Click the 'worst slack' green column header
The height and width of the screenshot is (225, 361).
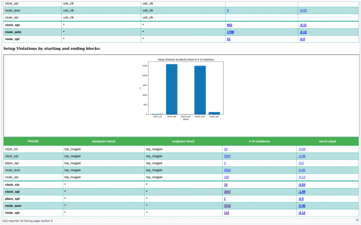[x=328, y=141]
